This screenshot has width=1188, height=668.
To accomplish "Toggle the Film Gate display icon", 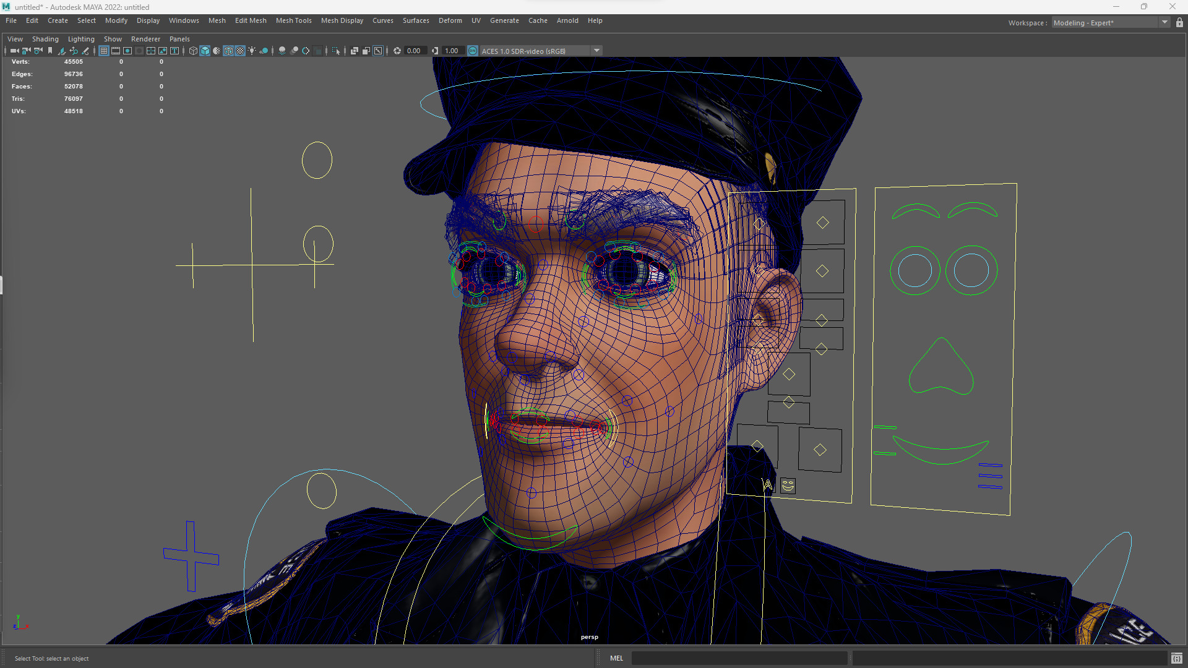I will [116, 51].
